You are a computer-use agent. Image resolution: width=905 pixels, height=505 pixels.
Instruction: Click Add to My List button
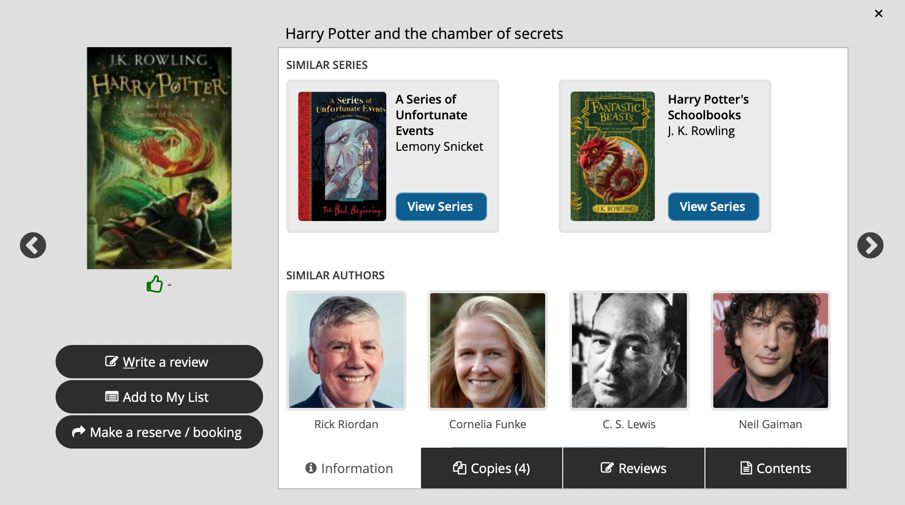(x=159, y=397)
